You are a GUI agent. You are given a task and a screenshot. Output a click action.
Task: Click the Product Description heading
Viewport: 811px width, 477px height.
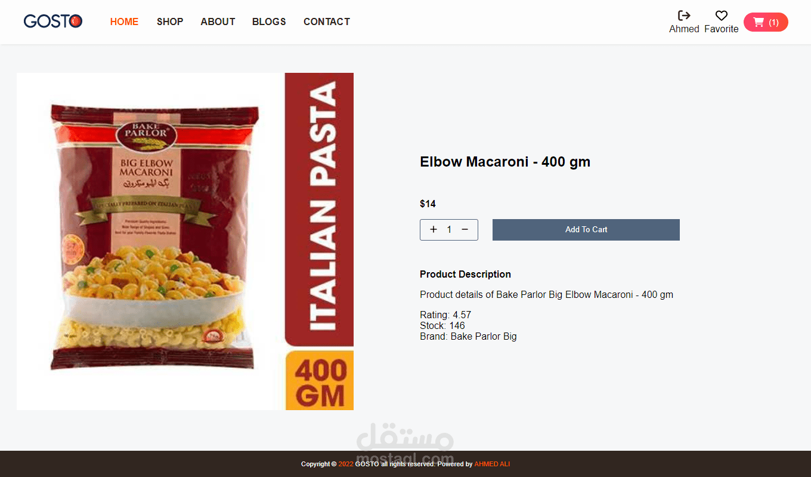(465, 274)
